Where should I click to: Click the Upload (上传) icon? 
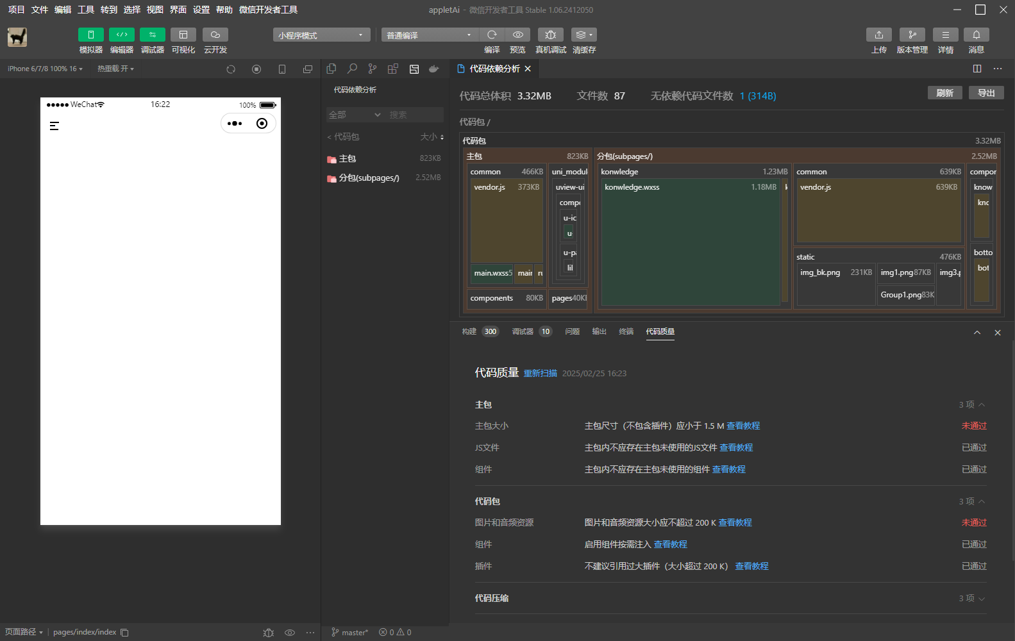point(878,35)
